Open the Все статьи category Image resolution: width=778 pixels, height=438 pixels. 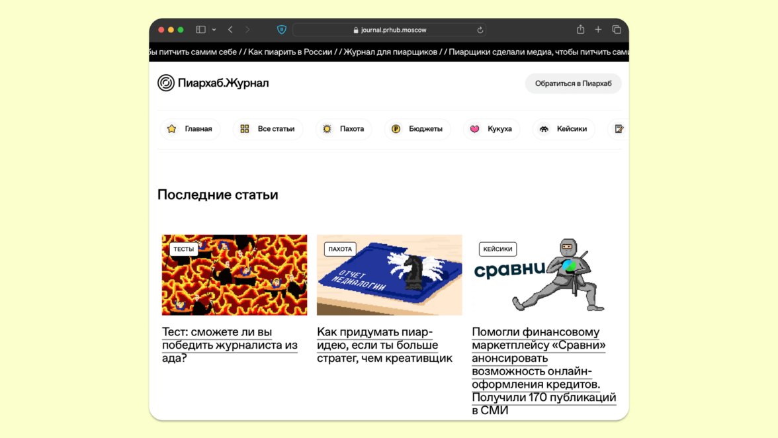point(268,129)
